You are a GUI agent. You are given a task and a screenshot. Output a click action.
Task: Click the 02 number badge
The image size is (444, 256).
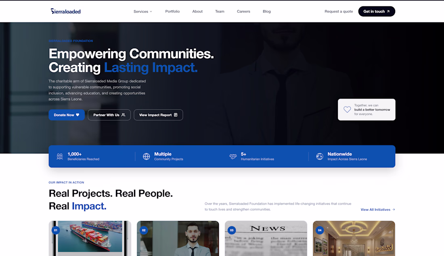144,230
